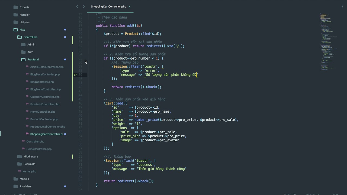Screen dimensions: 347x195
Task: Click the ArticleDetailController.php file icon
Action: tap(27, 67)
